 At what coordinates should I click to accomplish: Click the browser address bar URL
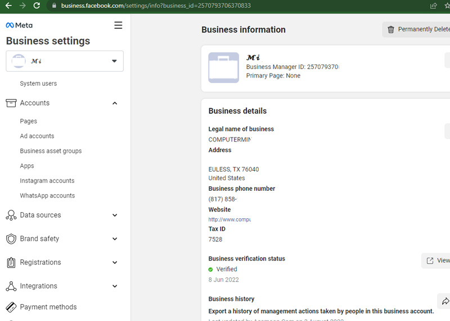coord(156,6)
